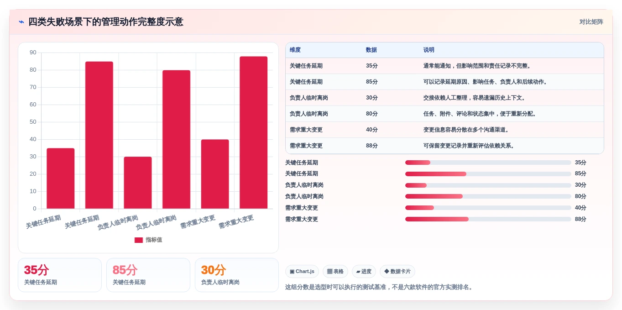Open the red 35分 关键任务延期 data card
The image size is (622, 310).
point(60,275)
